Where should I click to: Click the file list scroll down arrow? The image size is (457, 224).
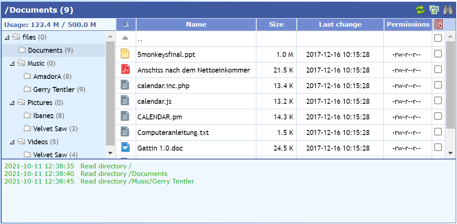(450, 153)
